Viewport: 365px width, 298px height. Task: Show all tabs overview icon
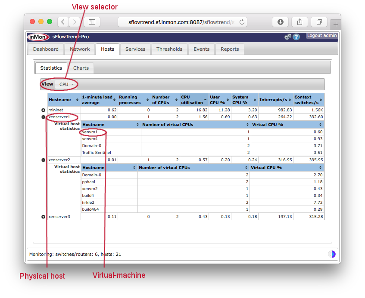coord(319,22)
